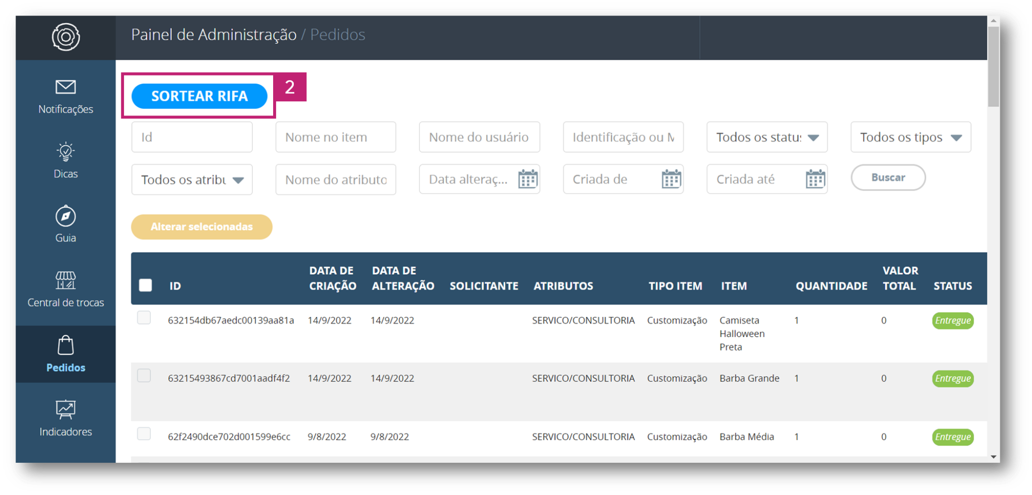The width and height of the screenshot is (1032, 495).
Task: Focus the Nome do atributo field
Action: [336, 179]
